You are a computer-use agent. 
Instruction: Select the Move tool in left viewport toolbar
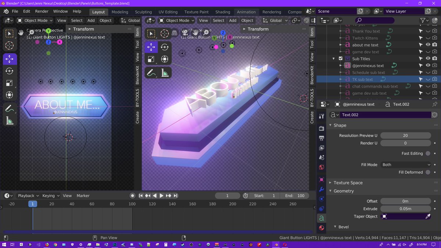tap(10, 59)
